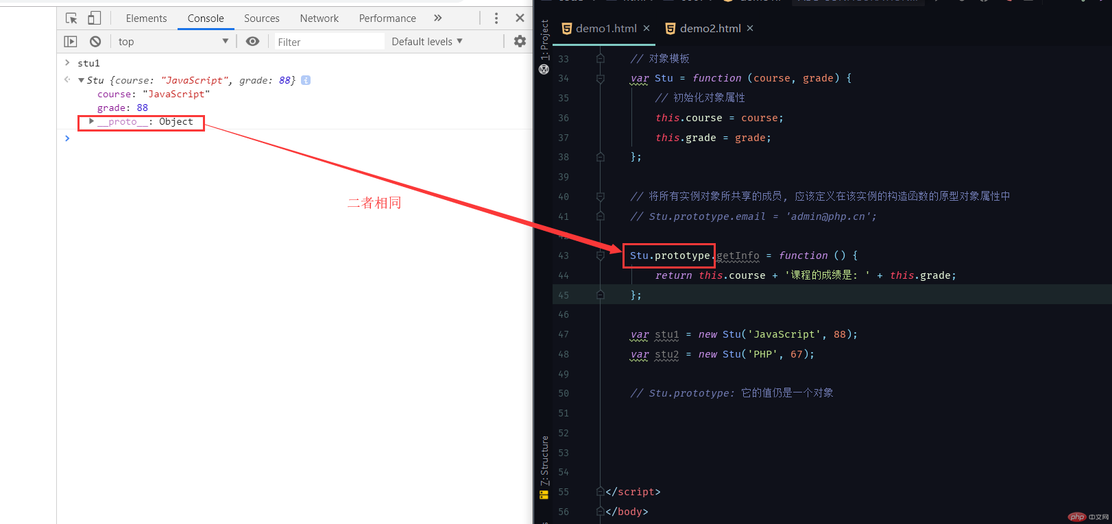Click the round icon below the Project label
This screenshot has height=524, width=1112.
click(544, 69)
